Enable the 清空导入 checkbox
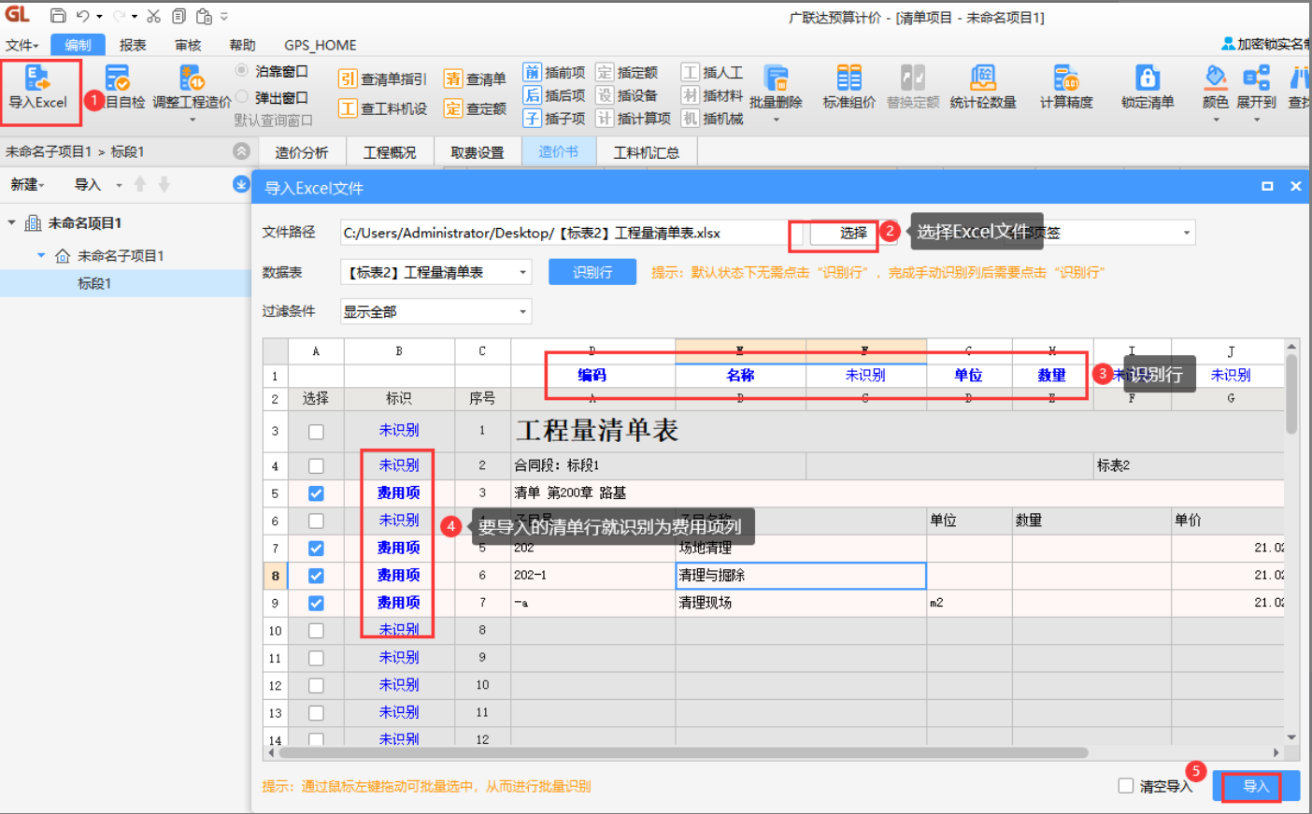1312x814 pixels. pos(1126,786)
